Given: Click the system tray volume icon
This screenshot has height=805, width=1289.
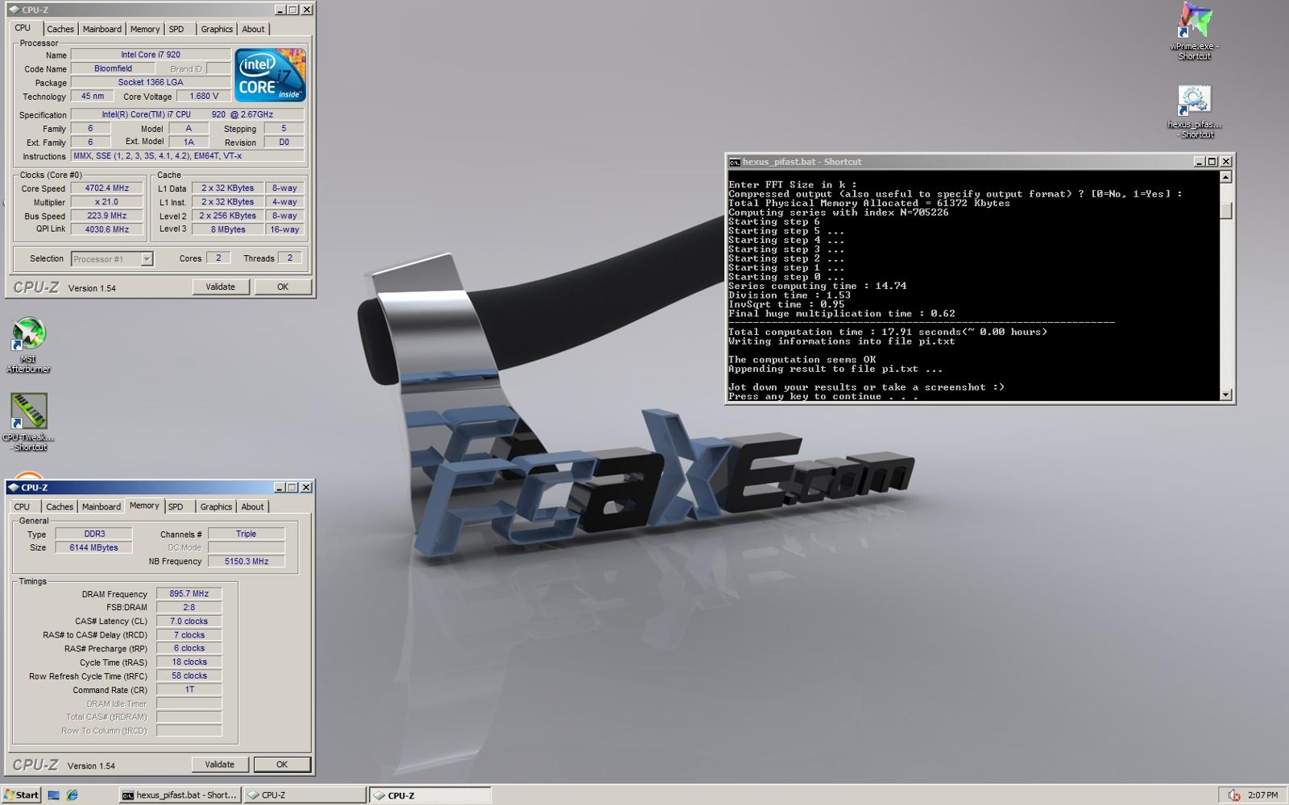Looking at the screenshot, I should tap(1233, 795).
